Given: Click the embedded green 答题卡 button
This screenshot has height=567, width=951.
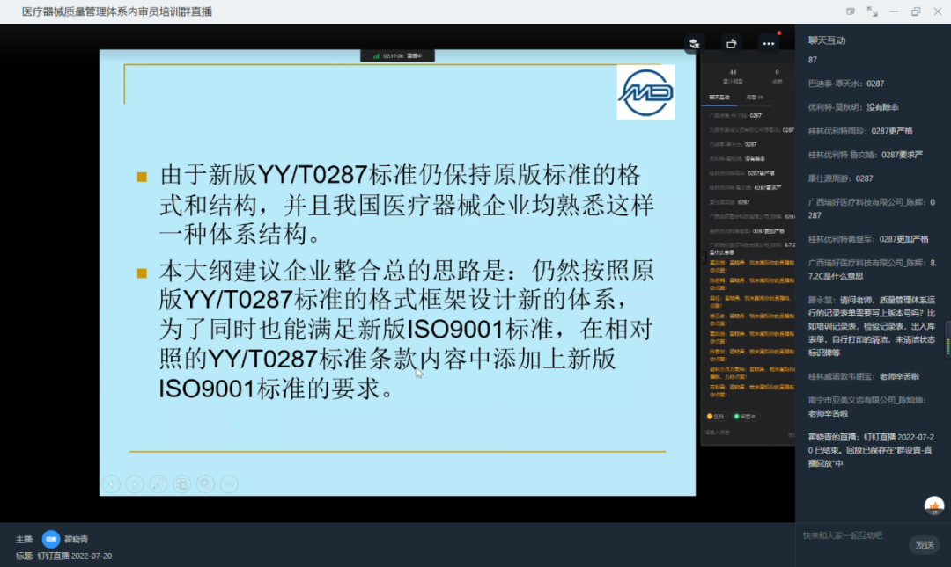Looking at the screenshot, I should point(745,417).
